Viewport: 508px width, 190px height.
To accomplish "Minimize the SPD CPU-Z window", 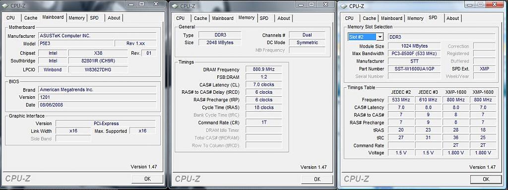I will [470, 4].
